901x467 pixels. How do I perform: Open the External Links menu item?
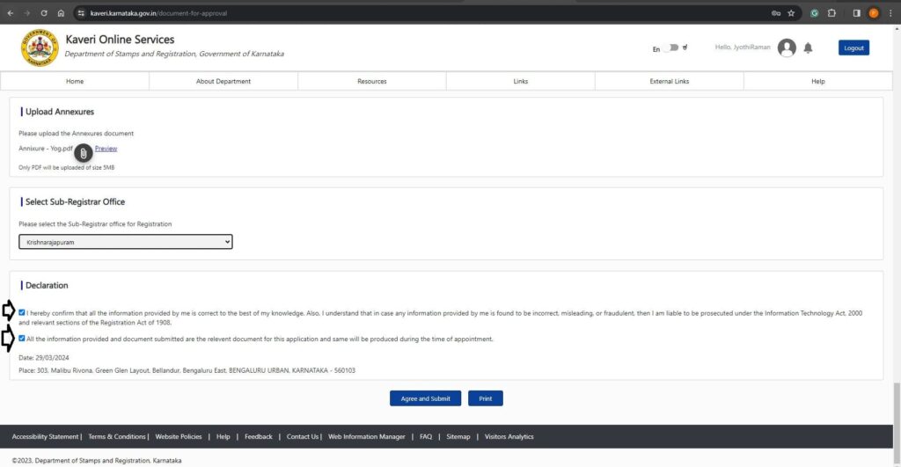[669, 82]
